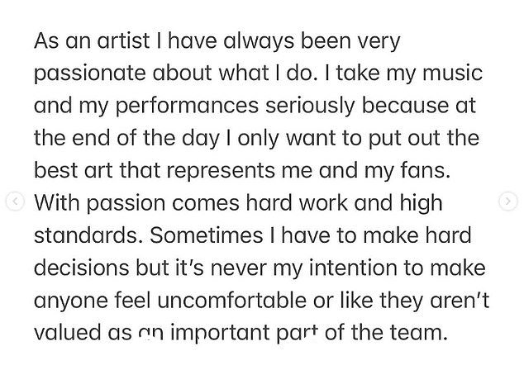Click the word "music" at line end

click(452, 73)
